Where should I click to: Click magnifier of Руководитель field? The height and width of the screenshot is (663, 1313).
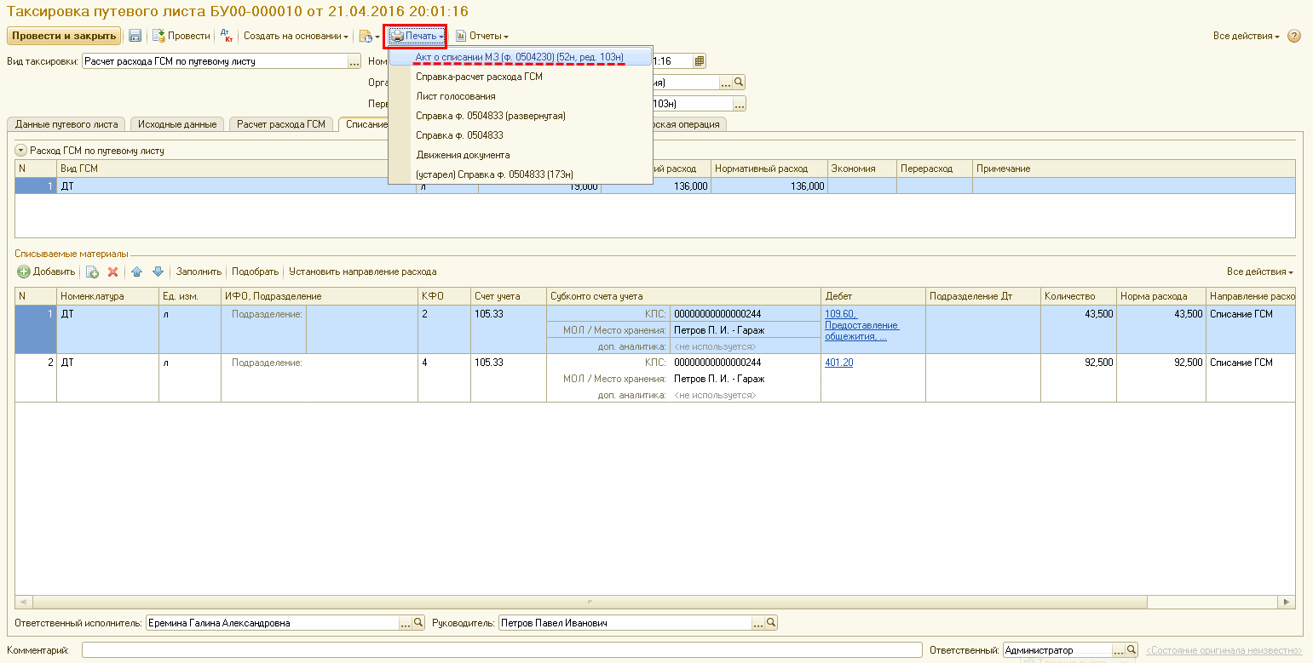click(x=771, y=623)
